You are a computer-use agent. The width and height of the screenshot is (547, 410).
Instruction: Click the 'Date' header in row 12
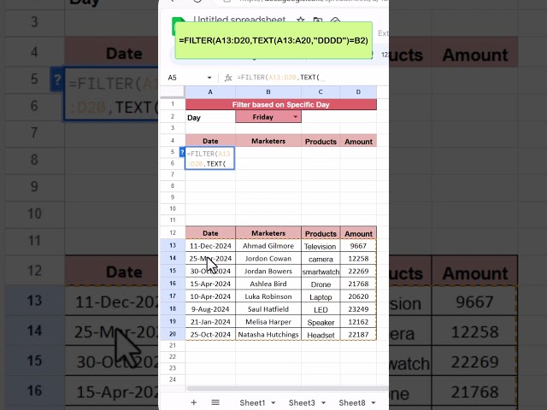tap(210, 233)
